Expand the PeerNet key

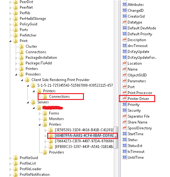coord(10,8)
